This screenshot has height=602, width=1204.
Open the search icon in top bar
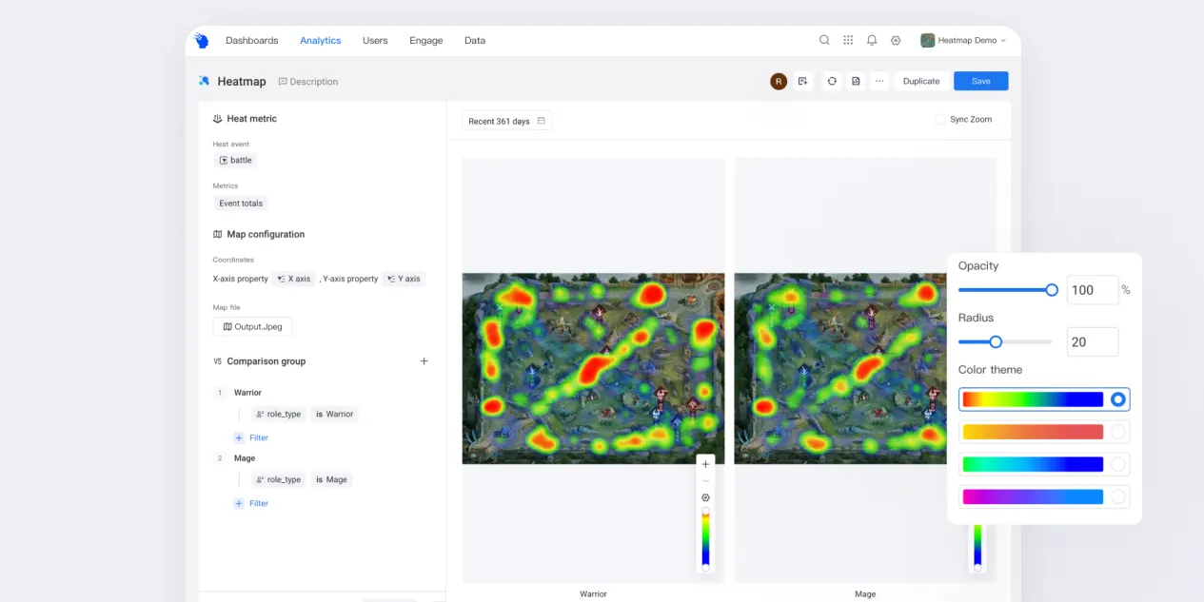click(824, 41)
